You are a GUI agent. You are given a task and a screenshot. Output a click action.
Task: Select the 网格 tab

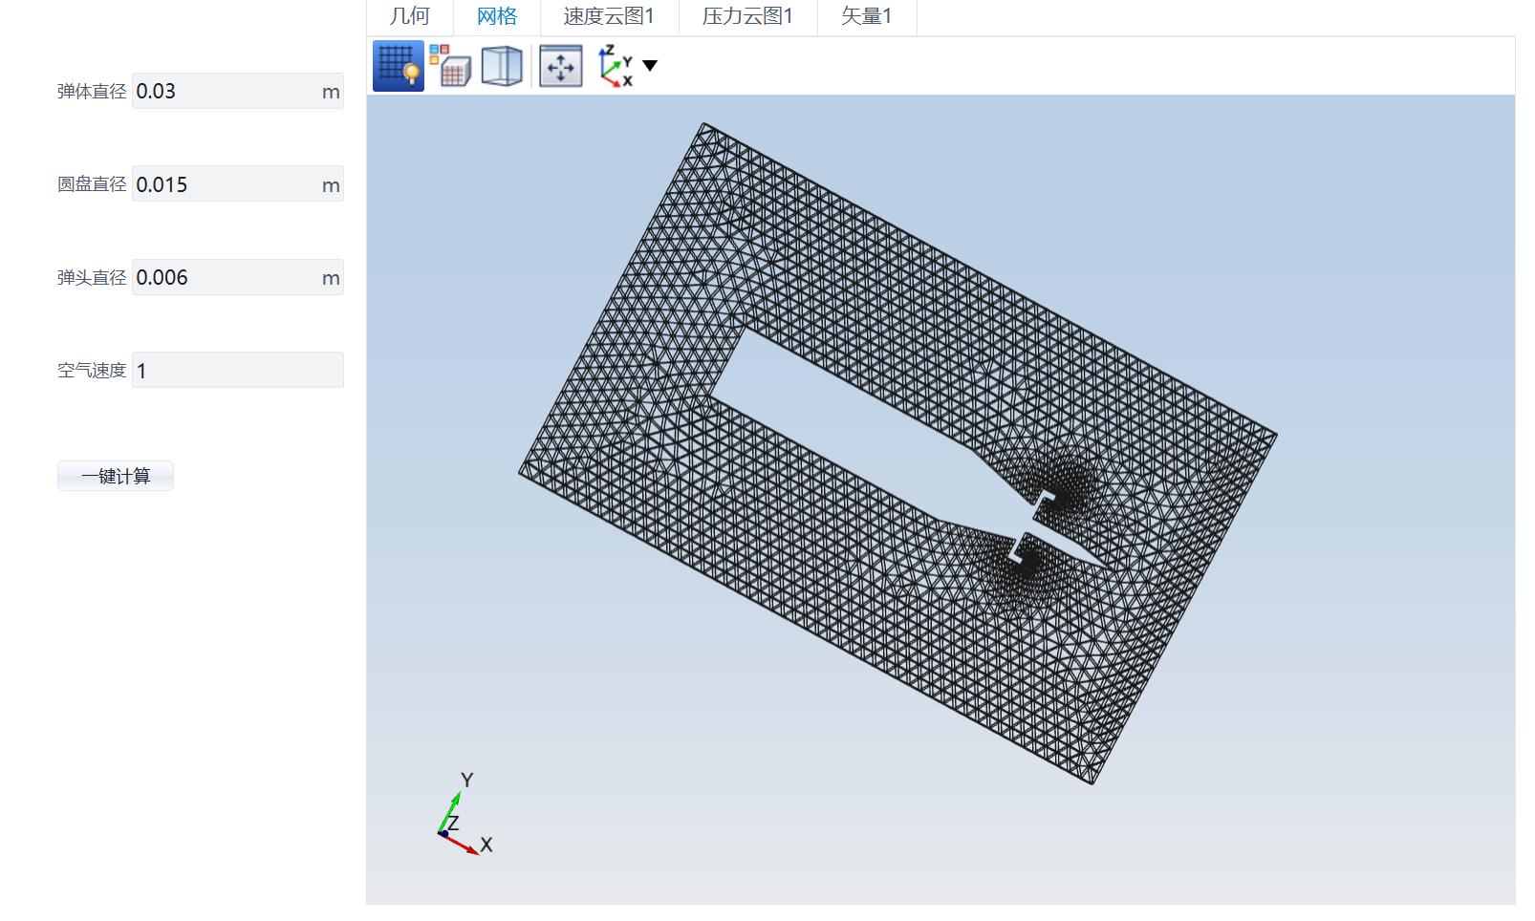pos(497,16)
